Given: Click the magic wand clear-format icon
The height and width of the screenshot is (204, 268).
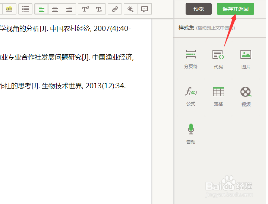Looking at the screenshot, I should [x=131, y=9].
